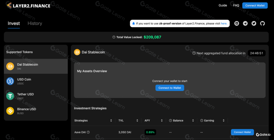
Task: Select Dai Stablecoin token
Action: pos(36,66)
